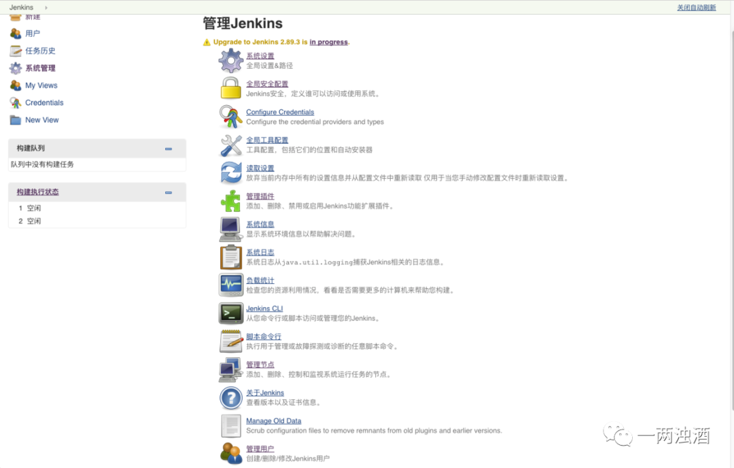Open 管理插件 via the green puzzle icon

(231, 200)
